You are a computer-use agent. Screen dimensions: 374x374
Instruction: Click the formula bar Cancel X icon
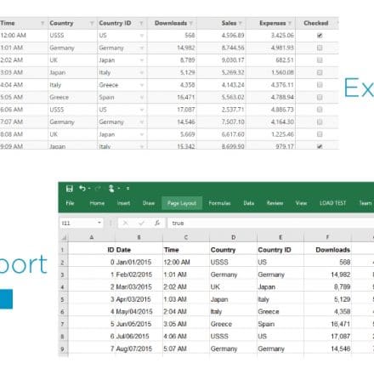coord(125,224)
